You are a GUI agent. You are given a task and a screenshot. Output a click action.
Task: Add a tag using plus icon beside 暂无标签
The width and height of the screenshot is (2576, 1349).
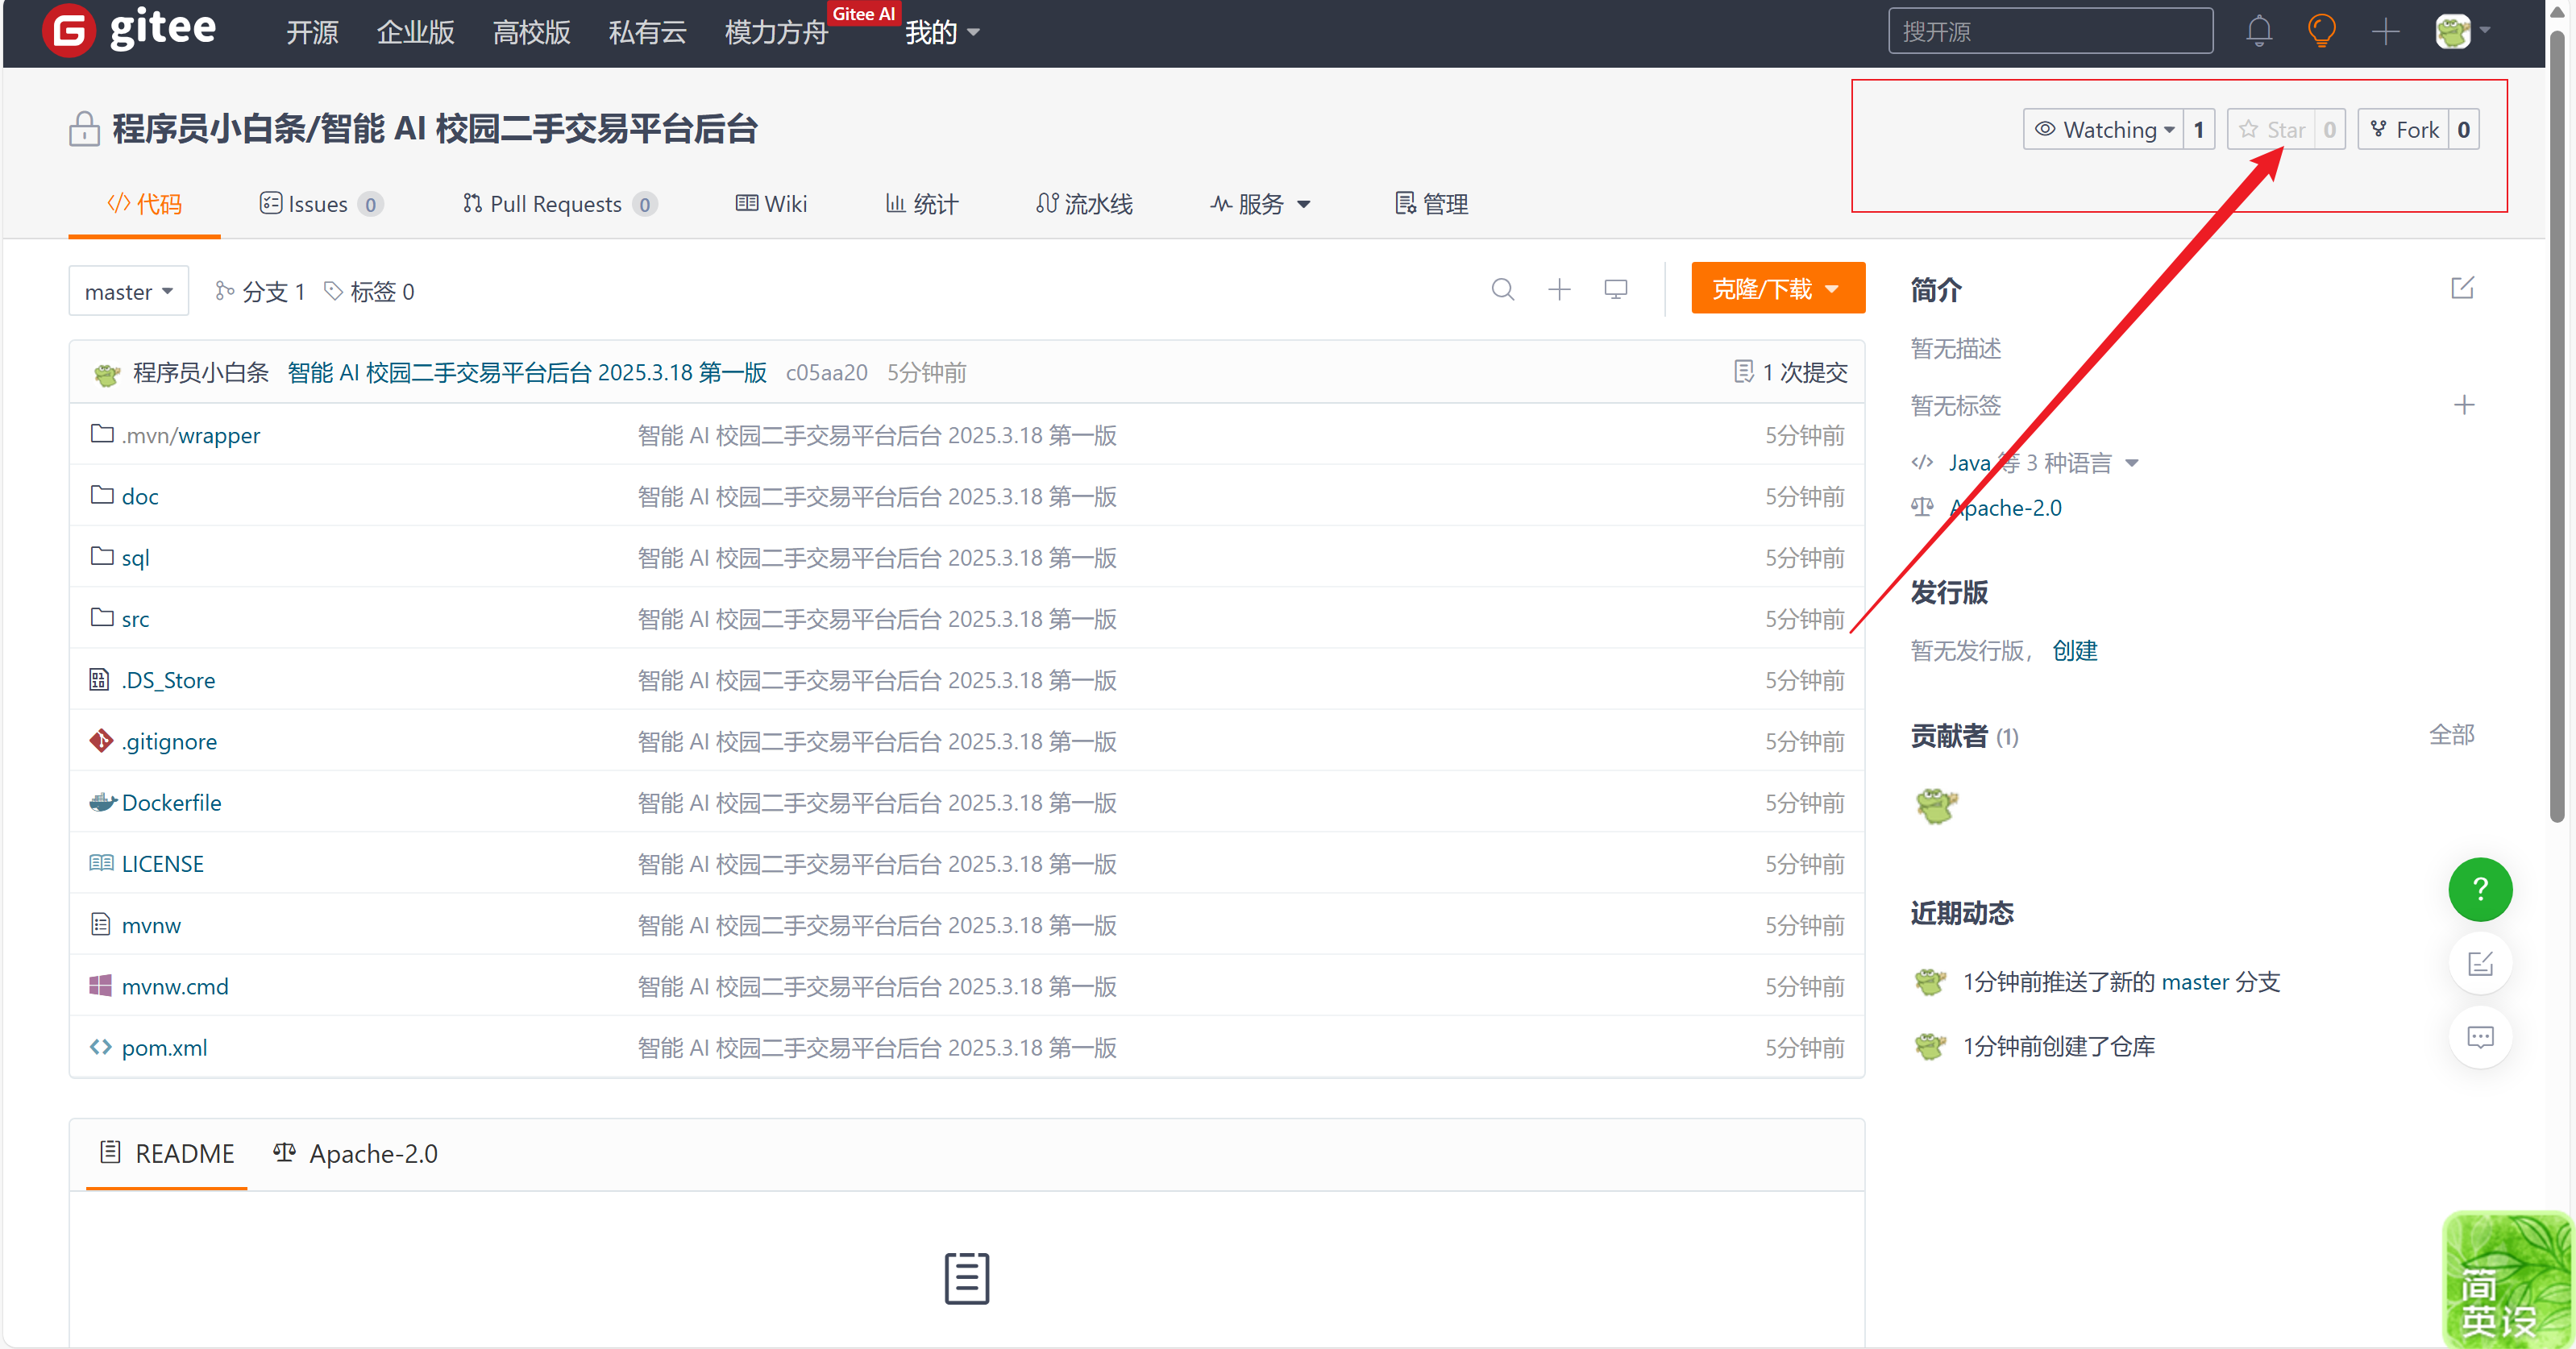(2463, 405)
